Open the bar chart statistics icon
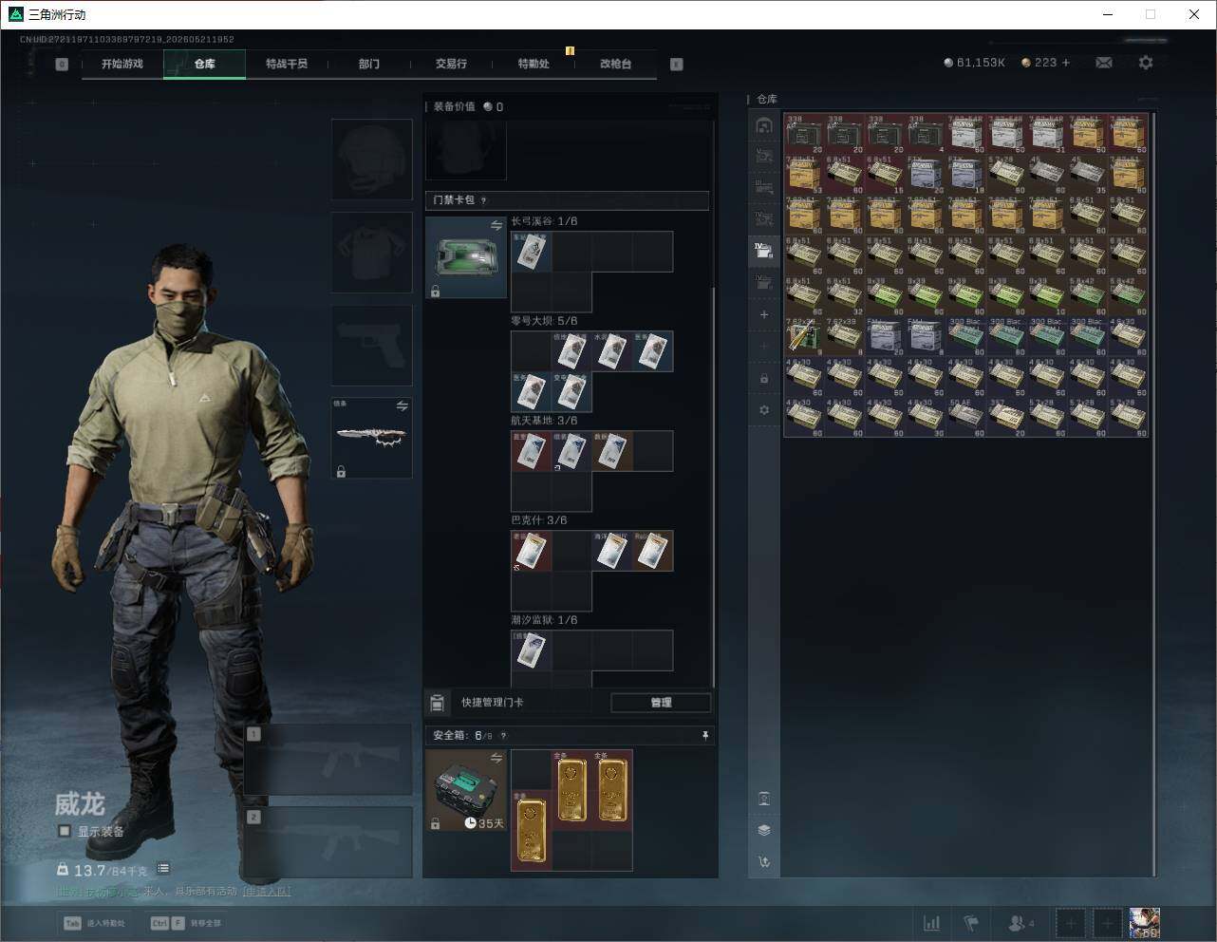This screenshot has height=942, width=1217. point(932,923)
